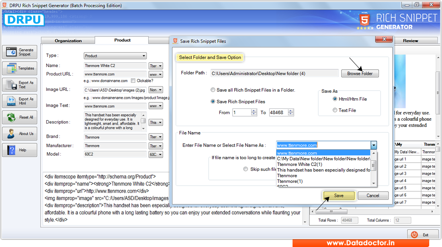Toggle the Clickable? checkbox

(x=133, y=81)
